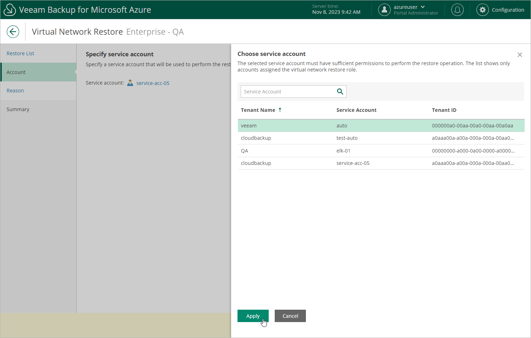
Task: Click tenant ID in test-auto row
Action: click(473, 138)
